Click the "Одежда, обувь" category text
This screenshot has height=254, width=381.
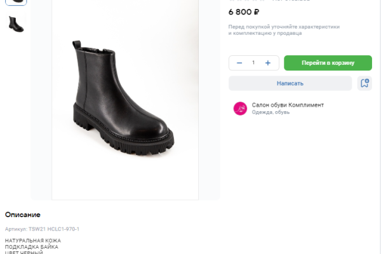tap(271, 112)
